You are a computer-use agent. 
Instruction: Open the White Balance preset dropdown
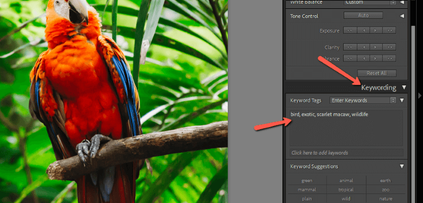(370, 2)
